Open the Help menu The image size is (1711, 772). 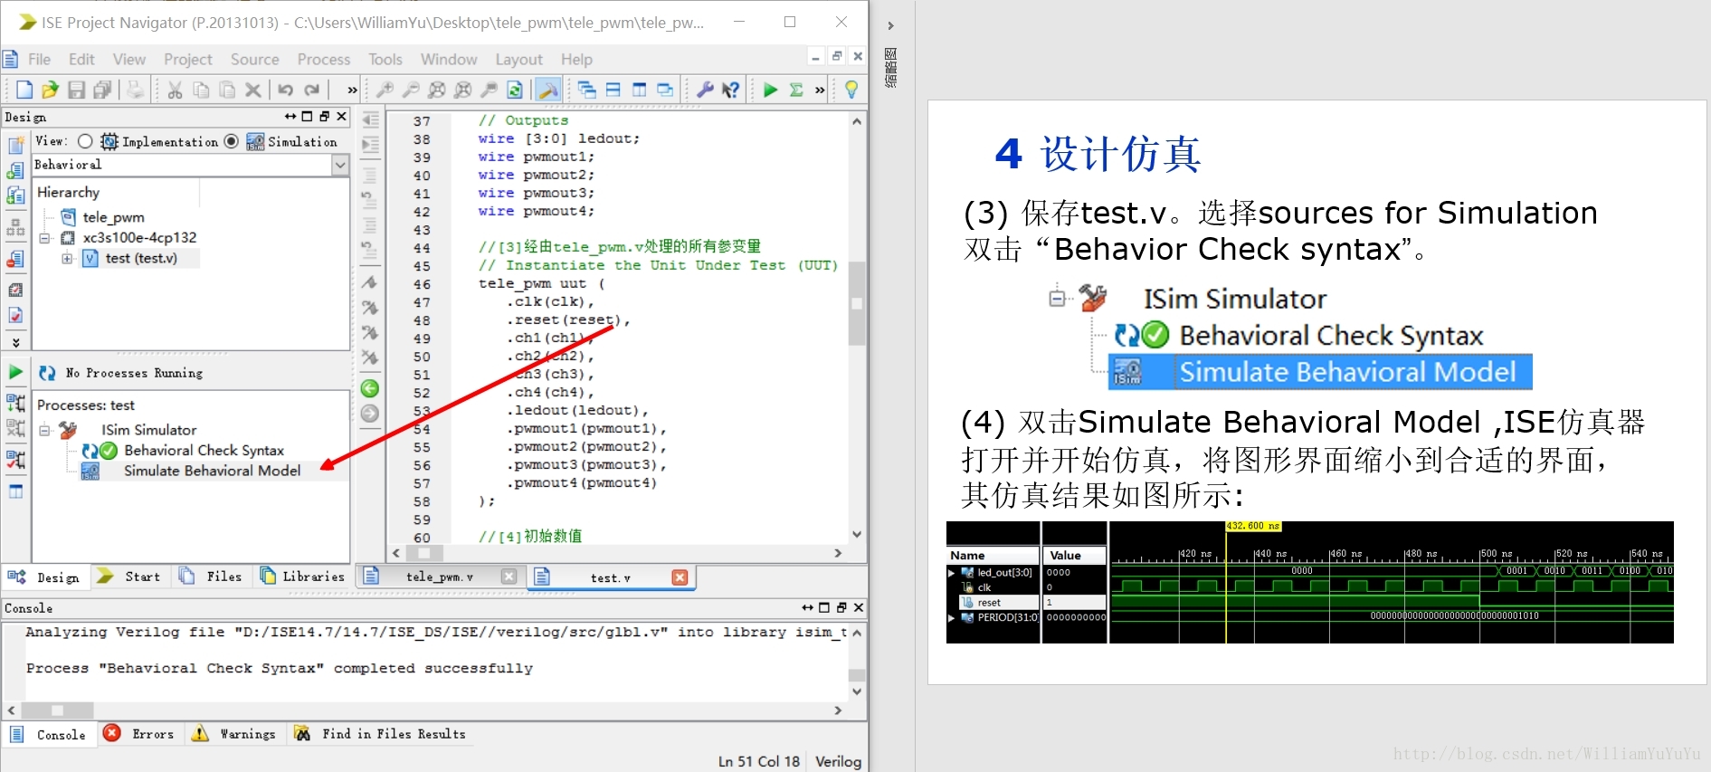[576, 59]
